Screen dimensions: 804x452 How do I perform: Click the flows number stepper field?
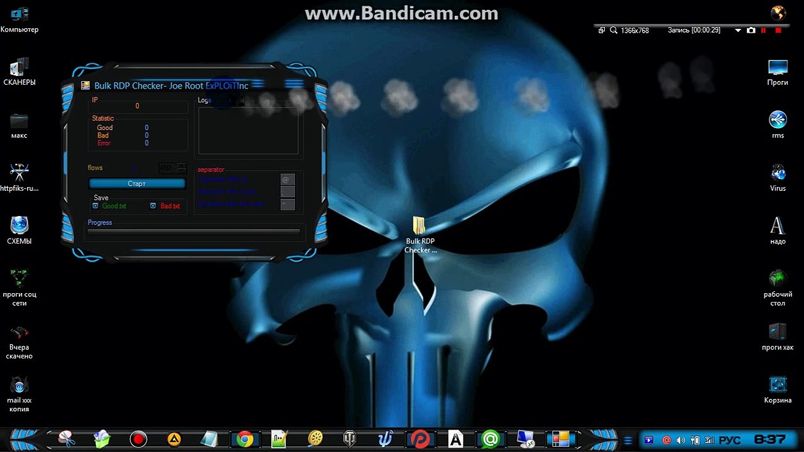tap(172, 168)
